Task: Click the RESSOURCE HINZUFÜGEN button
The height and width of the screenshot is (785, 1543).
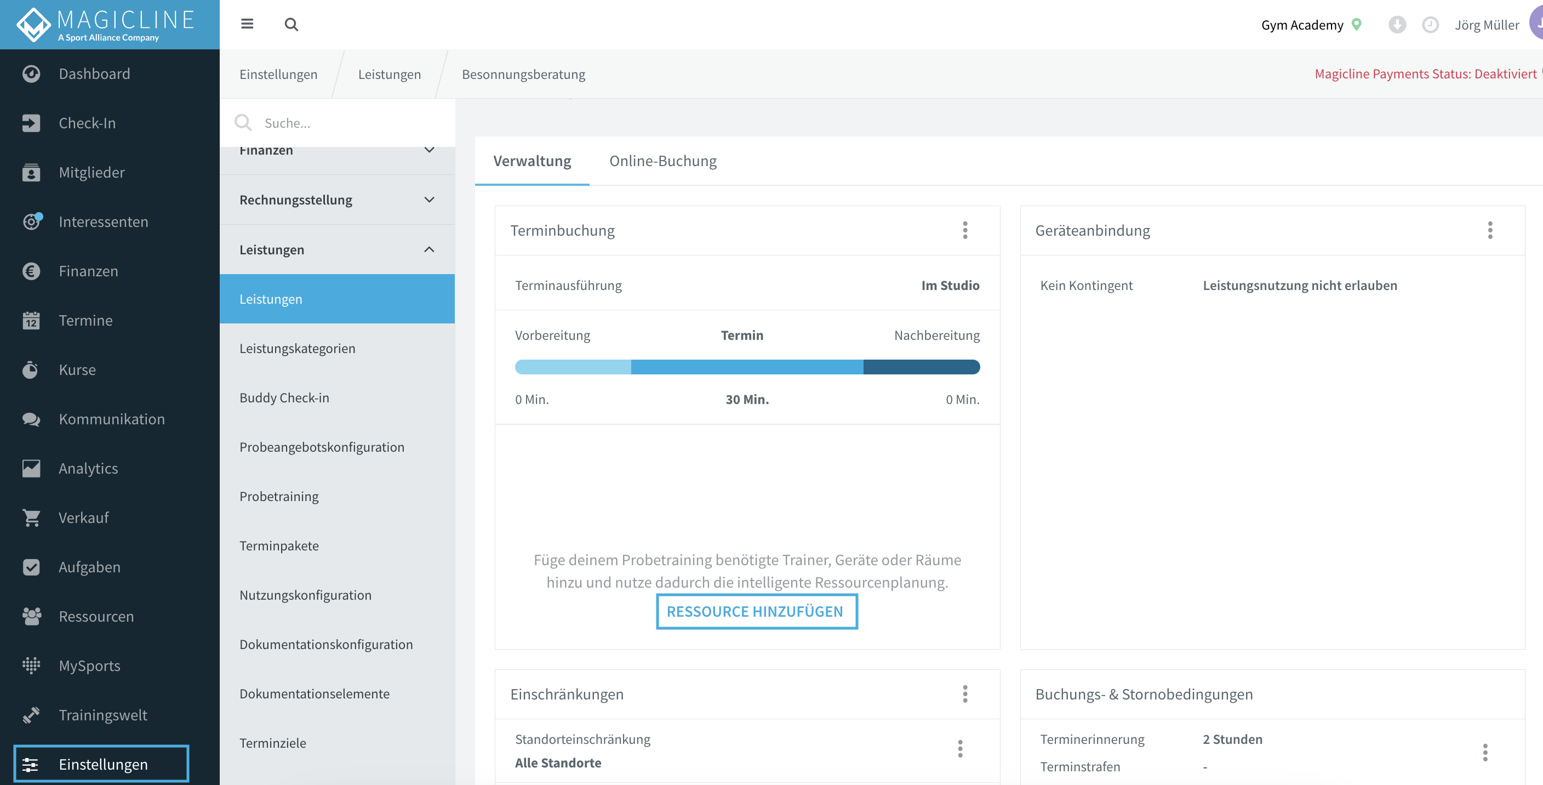Action: tap(757, 611)
